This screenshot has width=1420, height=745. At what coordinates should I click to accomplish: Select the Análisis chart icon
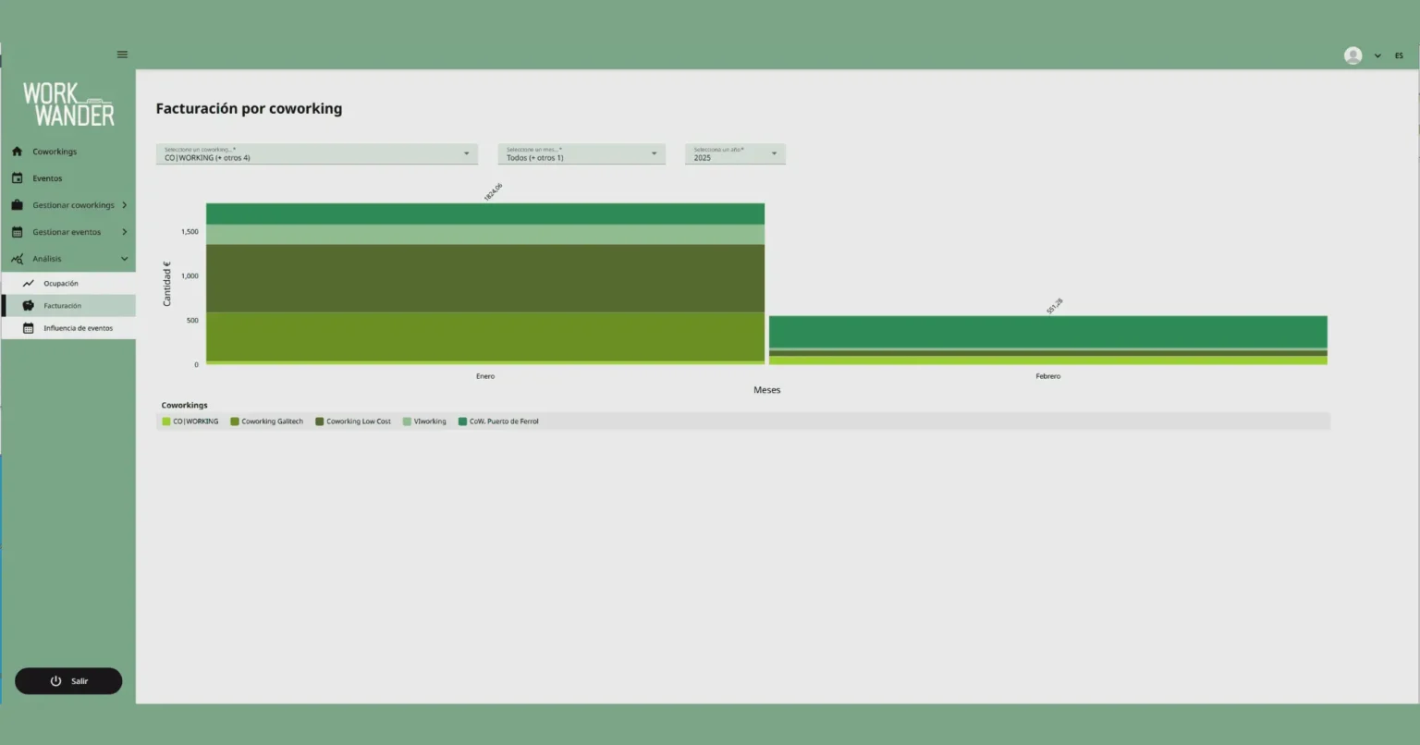(17, 258)
